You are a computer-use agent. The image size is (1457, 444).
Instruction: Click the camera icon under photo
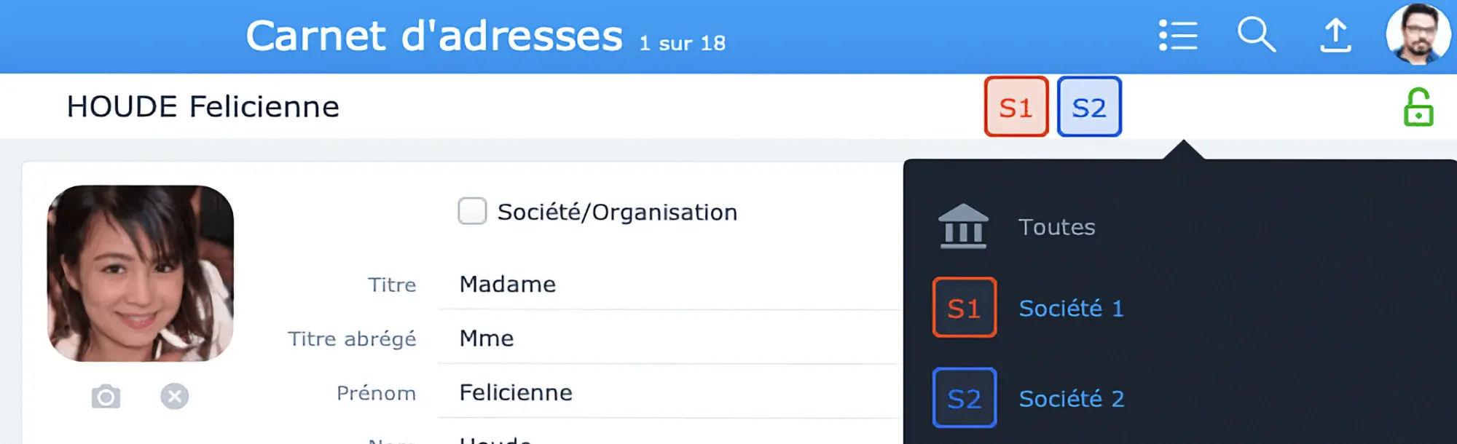[x=106, y=397]
